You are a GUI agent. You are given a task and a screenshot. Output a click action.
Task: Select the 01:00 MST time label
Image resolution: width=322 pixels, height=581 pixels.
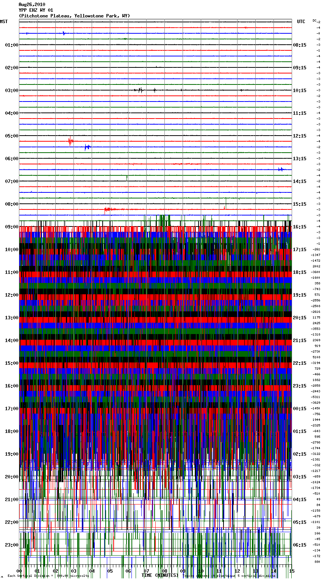pos(12,45)
